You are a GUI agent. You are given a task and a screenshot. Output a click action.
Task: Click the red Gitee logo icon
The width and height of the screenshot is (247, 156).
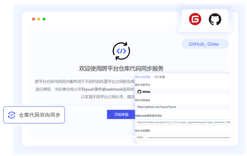point(195,19)
